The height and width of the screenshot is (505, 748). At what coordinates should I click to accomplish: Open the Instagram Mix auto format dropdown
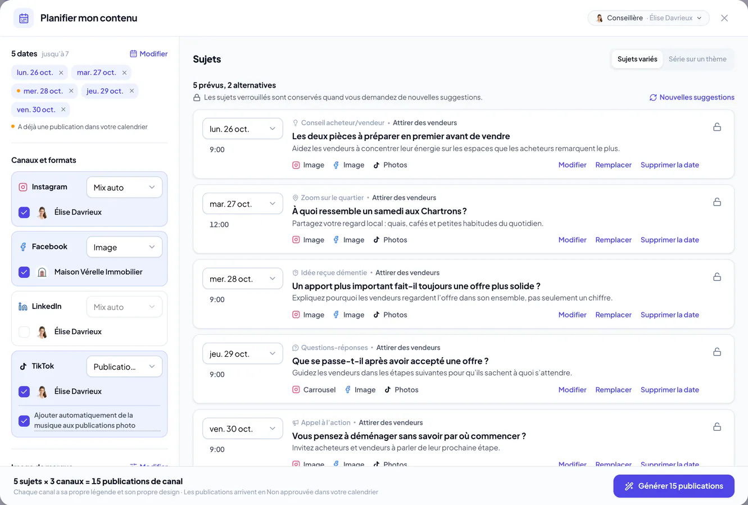click(x=124, y=188)
